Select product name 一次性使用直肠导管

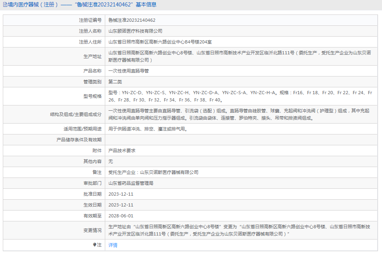(x=129, y=71)
